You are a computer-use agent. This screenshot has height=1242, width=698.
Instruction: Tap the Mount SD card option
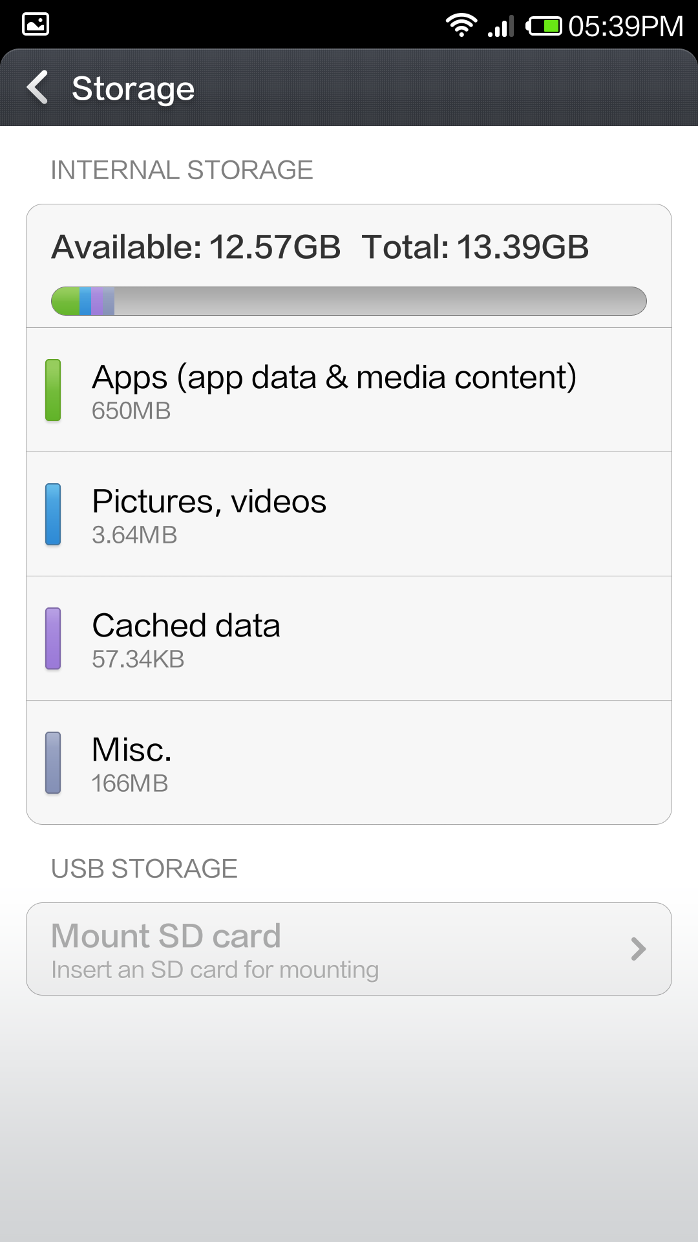[x=323, y=949]
